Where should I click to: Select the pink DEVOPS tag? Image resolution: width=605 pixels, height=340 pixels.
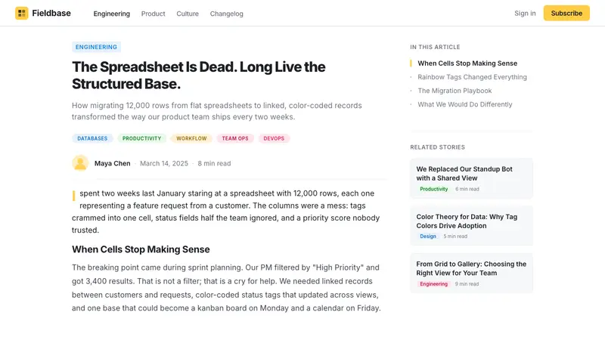[x=274, y=138]
